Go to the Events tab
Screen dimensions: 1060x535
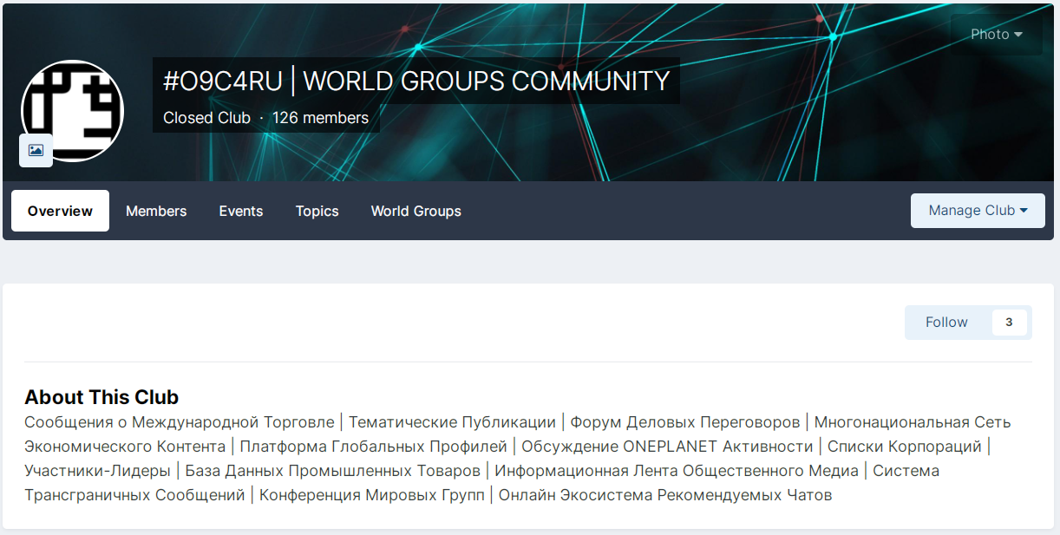coord(240,211)
